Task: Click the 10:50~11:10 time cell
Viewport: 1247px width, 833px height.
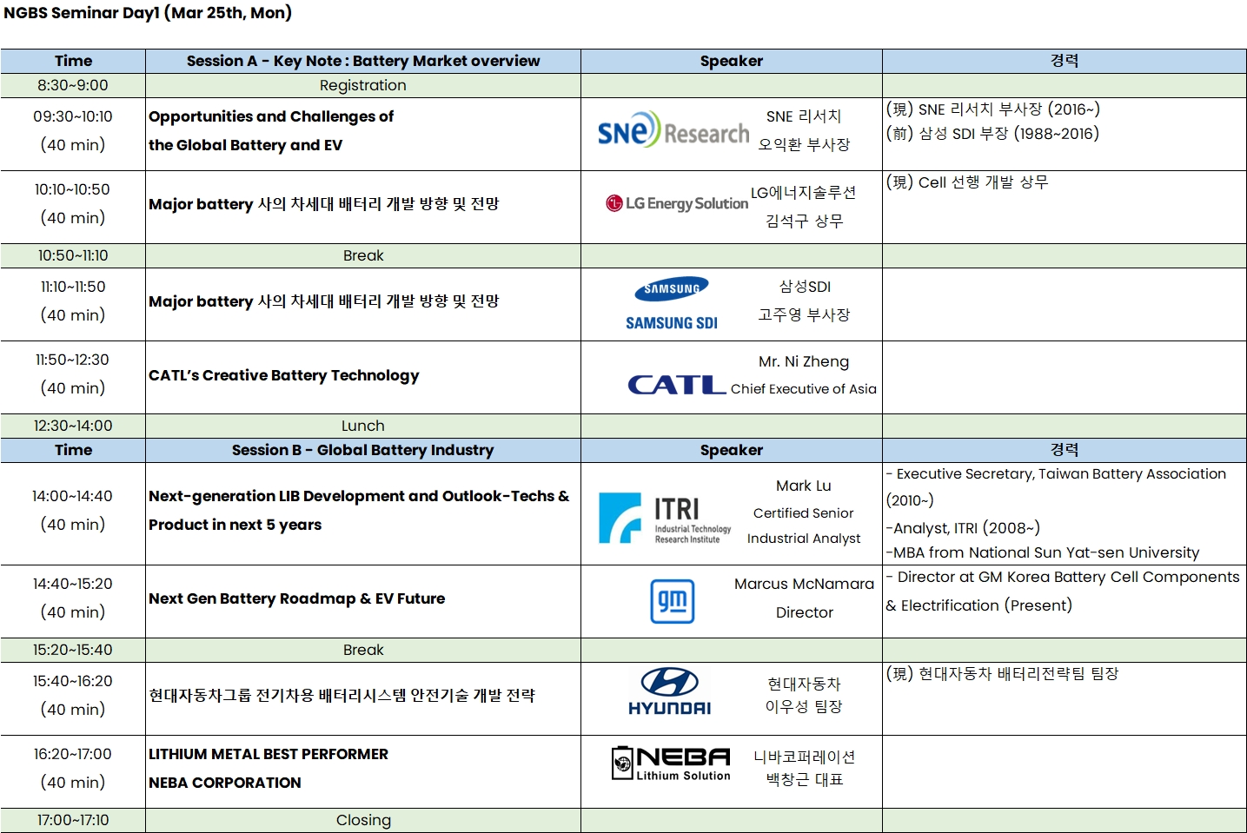Action: click(73, 255)
